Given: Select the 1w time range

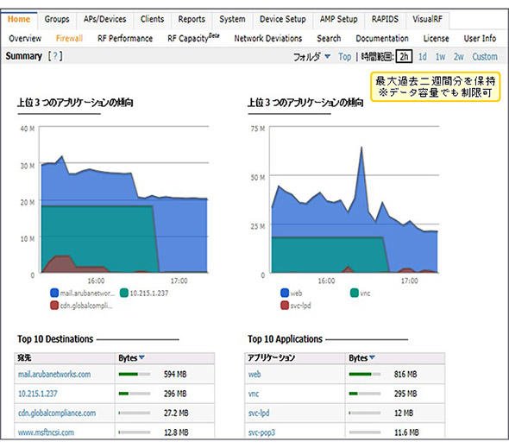Looking at the screenshot, I should tap(440, 57).
